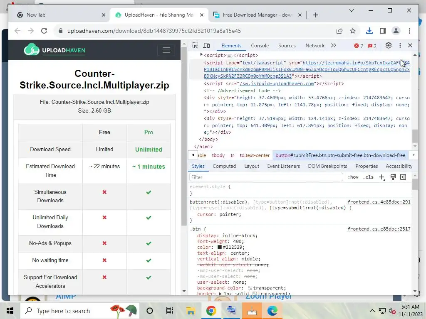Open the jecromaha.info script source link

[307, 69]
